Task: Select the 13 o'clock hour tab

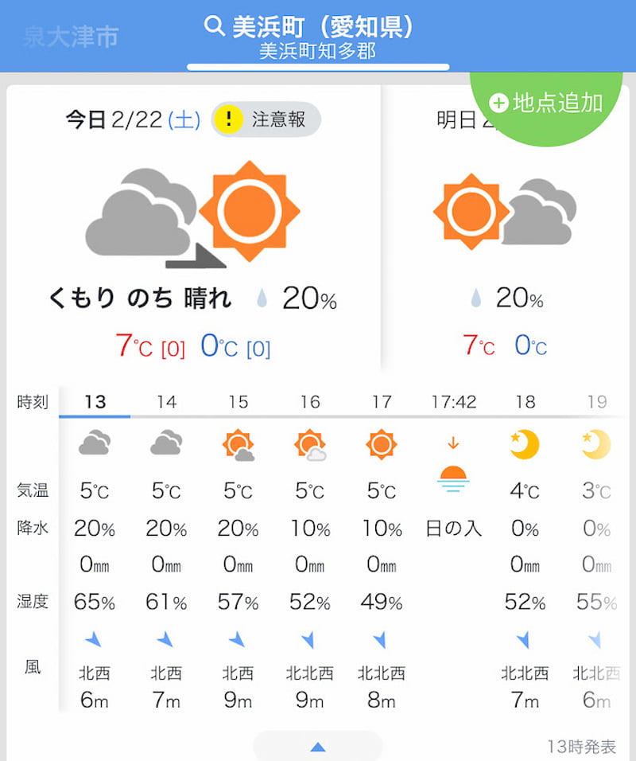Action: (95, 402)
